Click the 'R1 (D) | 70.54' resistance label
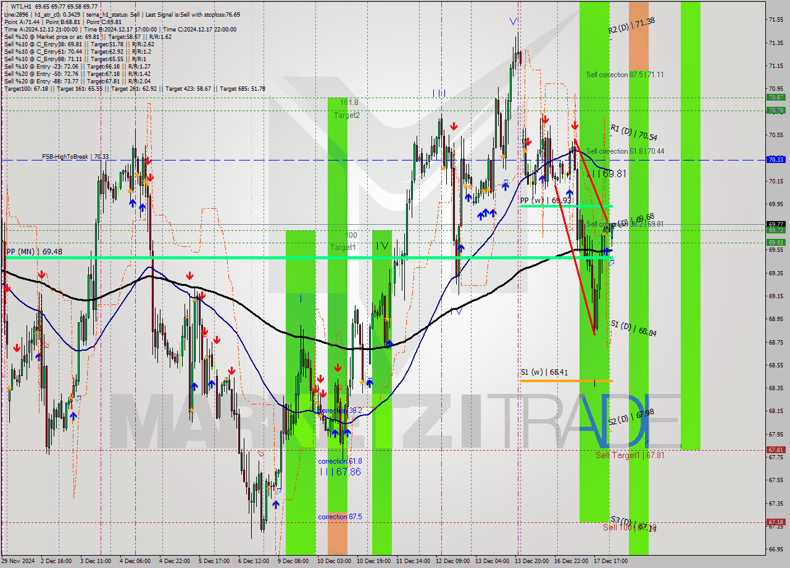 click(x=633, y=133)
